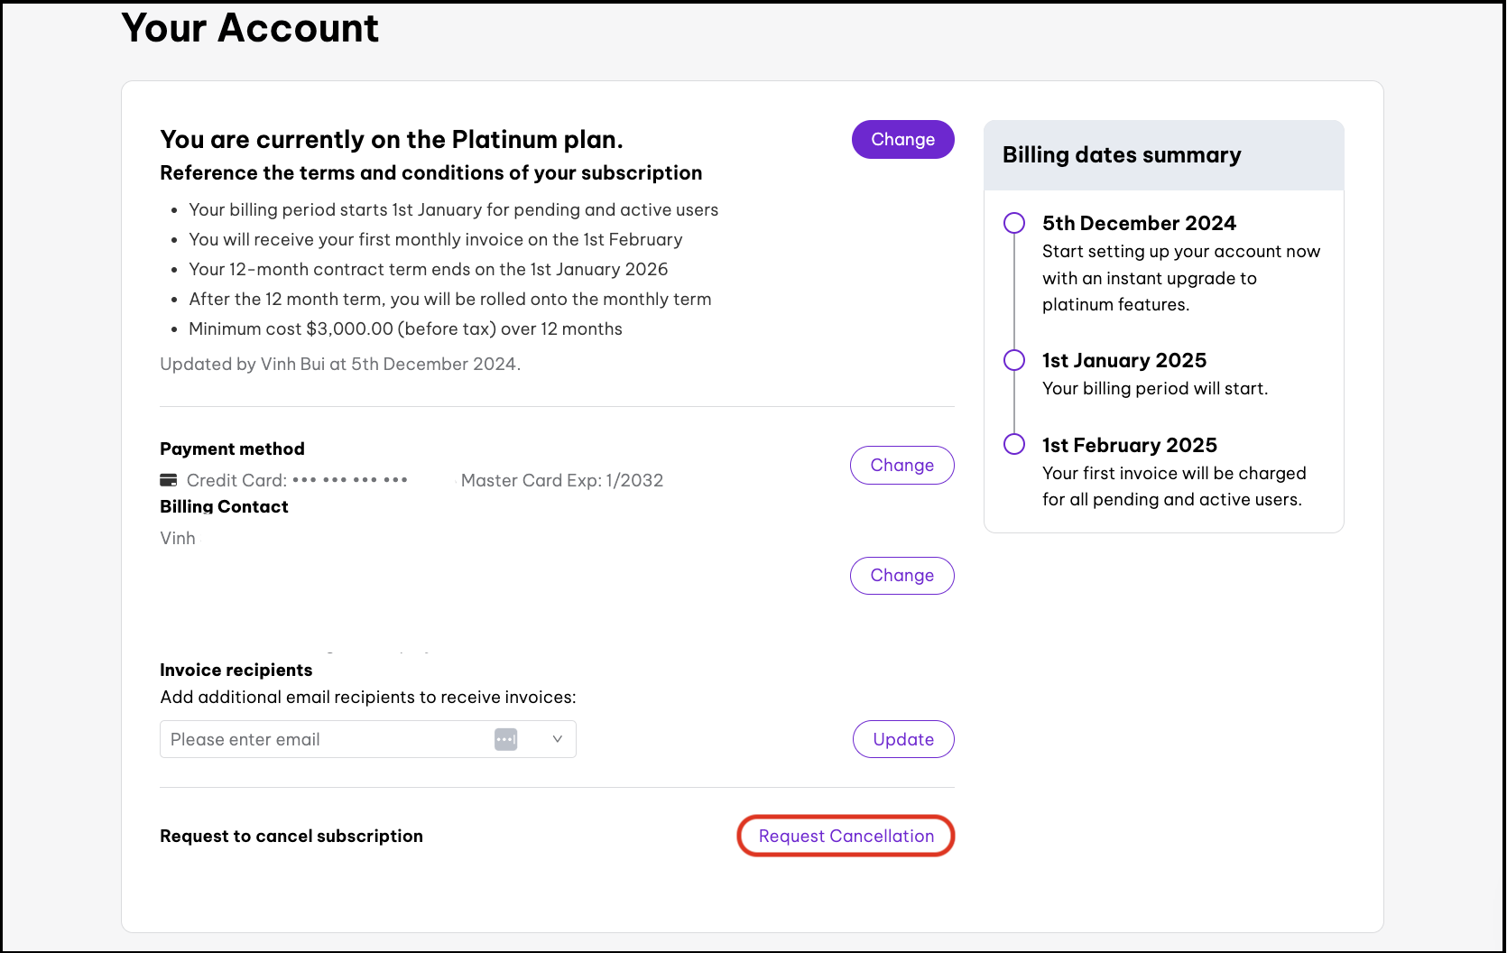Click the 'Minimum cost $3,000.00' term line
The image size is (1507, 953).
click(x=405, y=328)
